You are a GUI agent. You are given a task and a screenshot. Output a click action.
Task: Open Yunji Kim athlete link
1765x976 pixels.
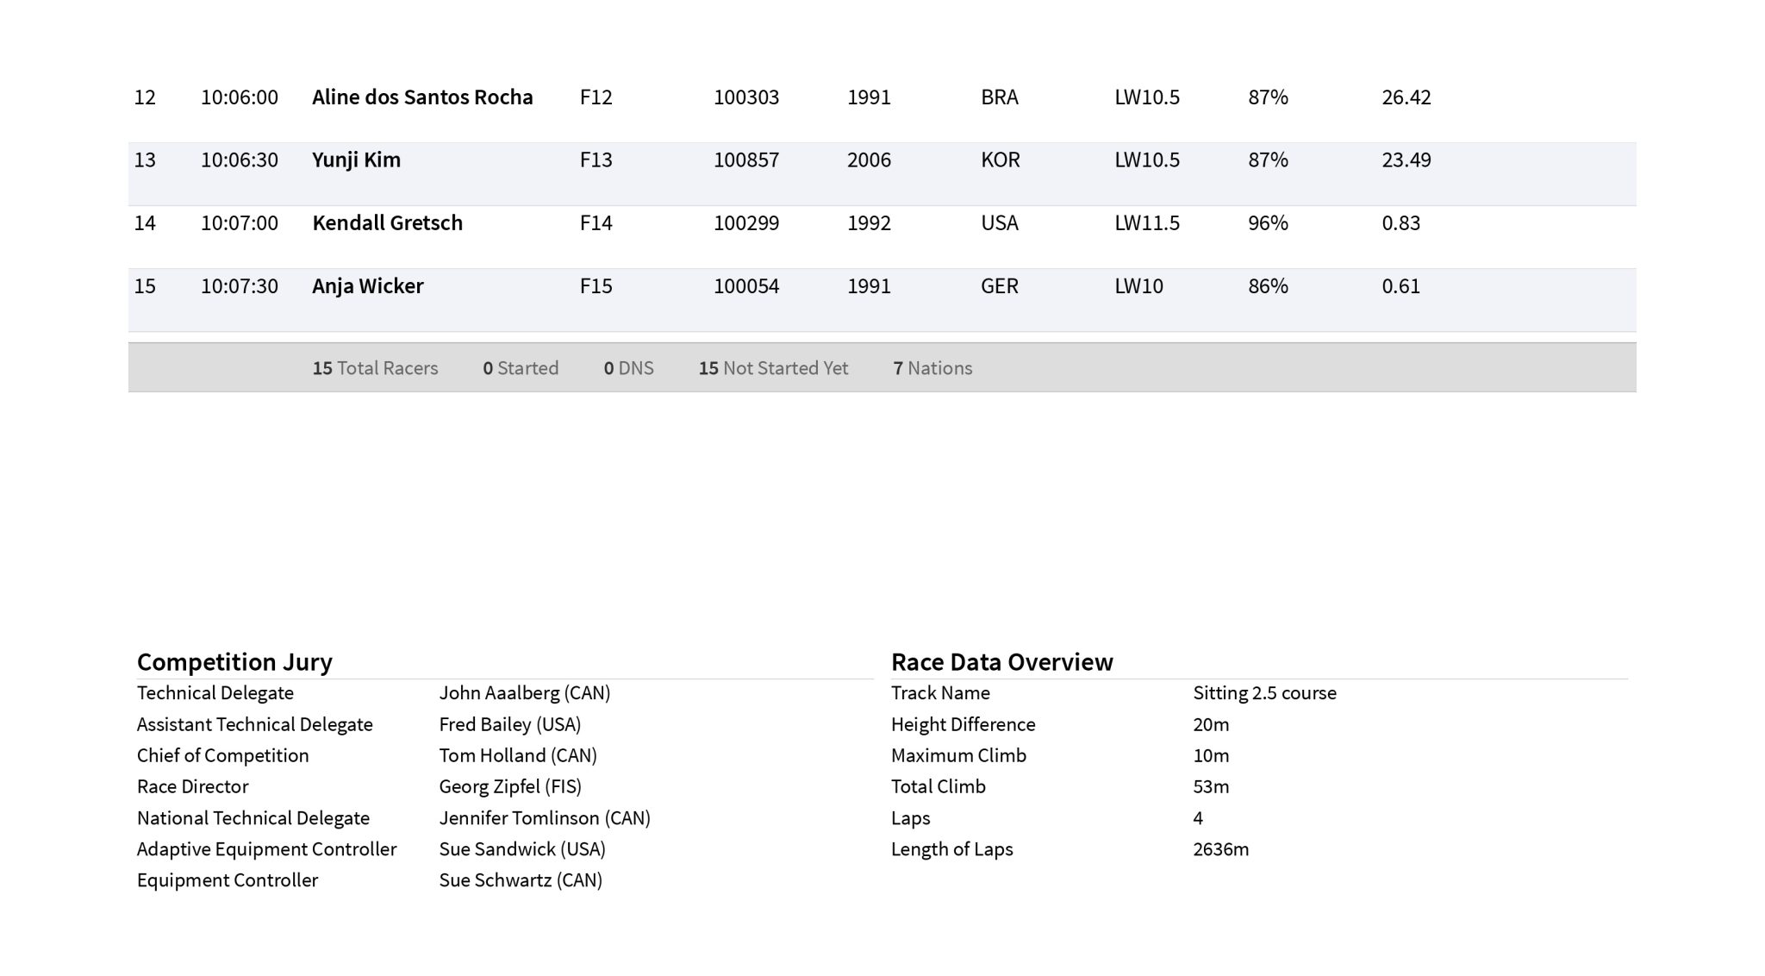point(356,160)
